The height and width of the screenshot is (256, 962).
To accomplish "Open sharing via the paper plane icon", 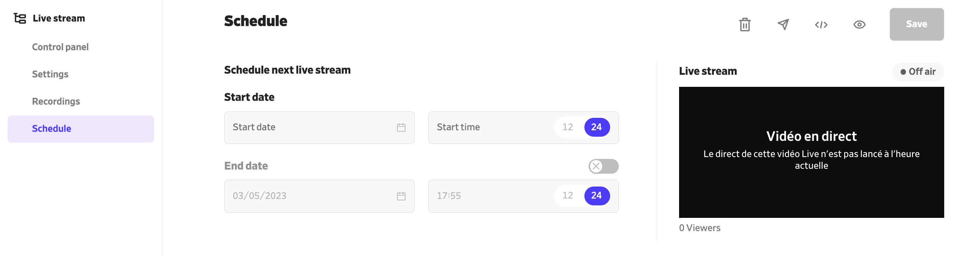I will coord(783,24).
